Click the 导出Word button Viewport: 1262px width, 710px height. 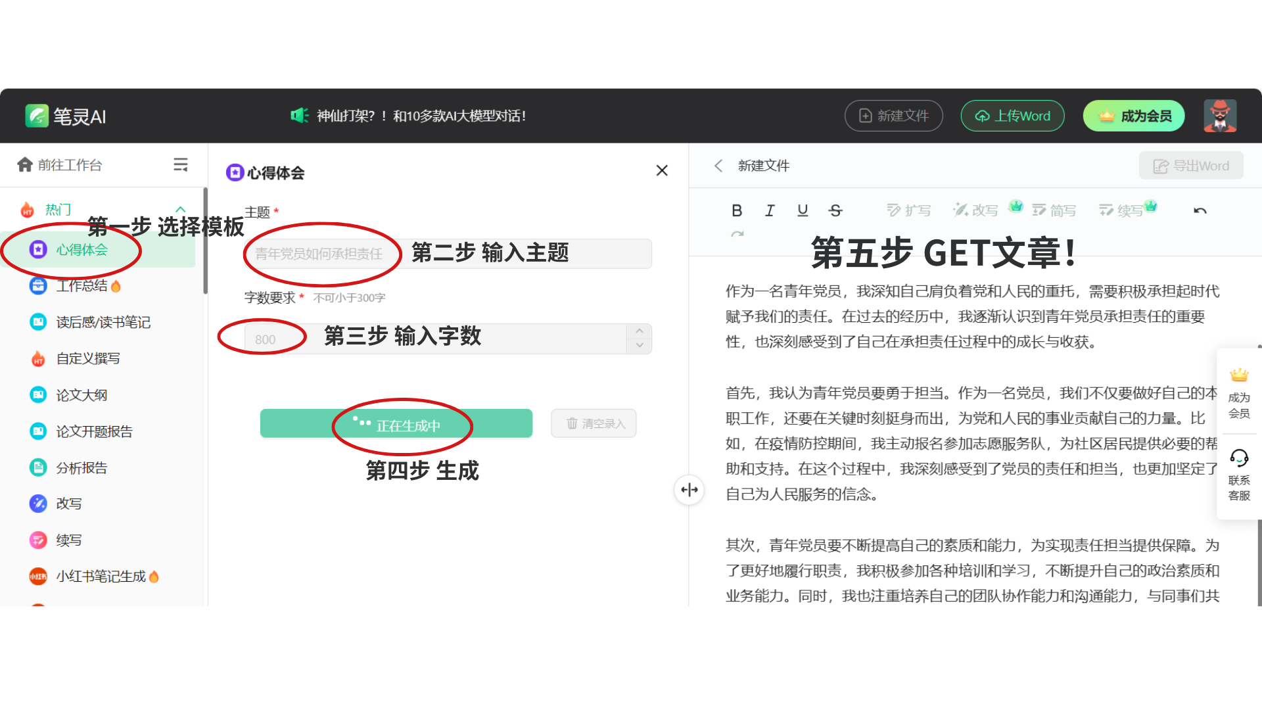tap(1191, 166)
